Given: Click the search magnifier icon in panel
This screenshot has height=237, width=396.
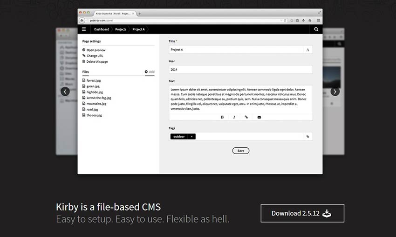Looking at the screenshot, I should point(316,29).
